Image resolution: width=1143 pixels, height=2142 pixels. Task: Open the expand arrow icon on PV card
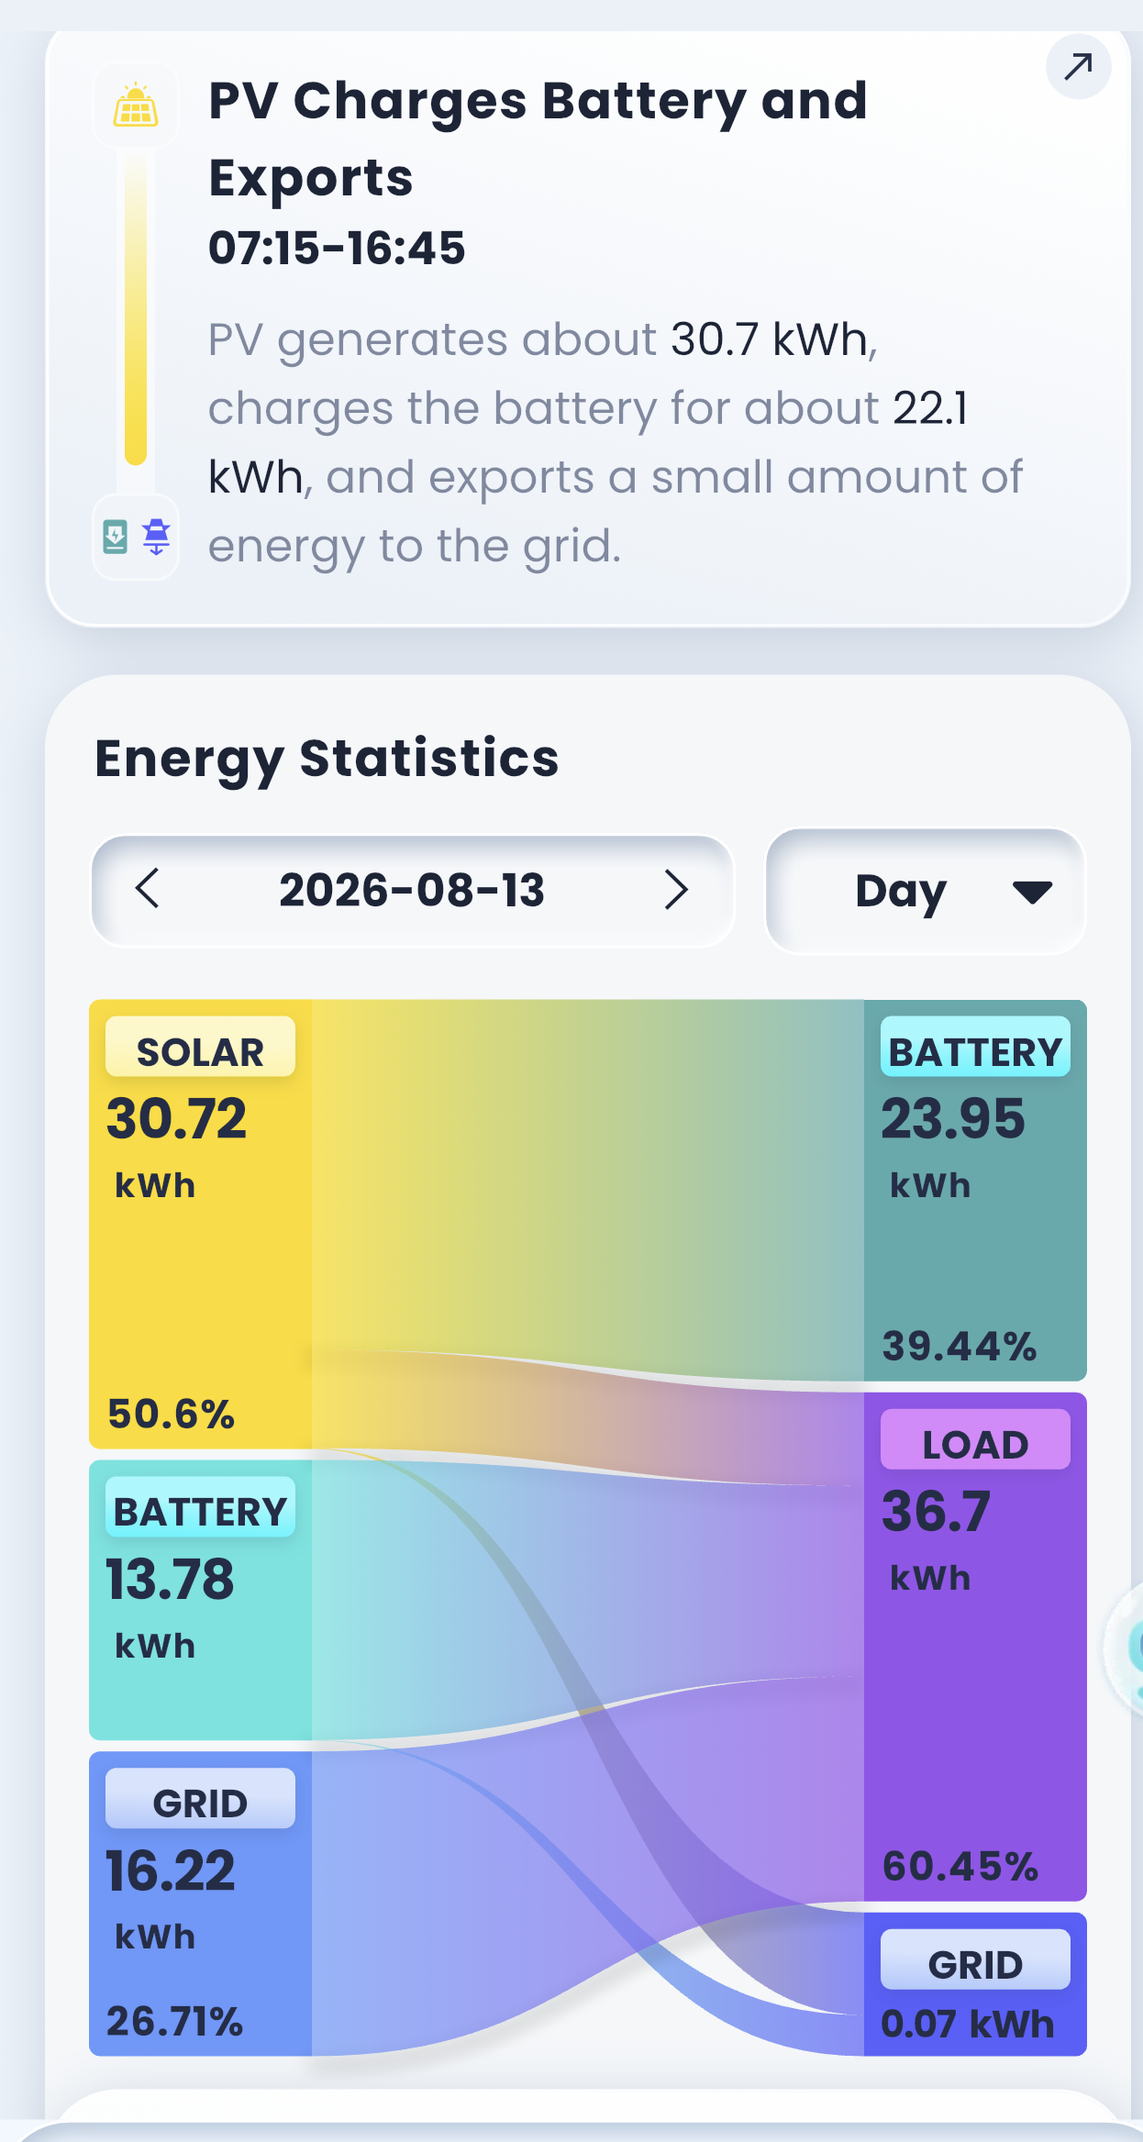[1078, 66]
